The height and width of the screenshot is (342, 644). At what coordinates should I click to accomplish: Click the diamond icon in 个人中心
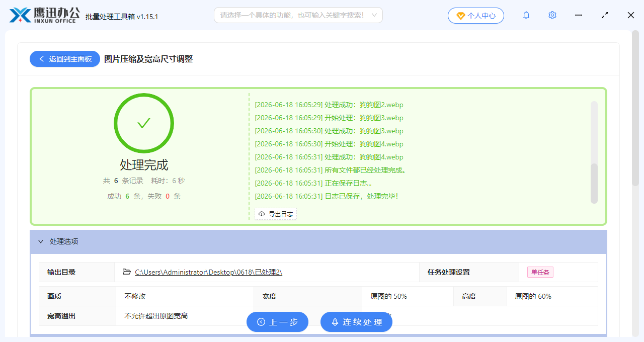click(x=460, y=16)
